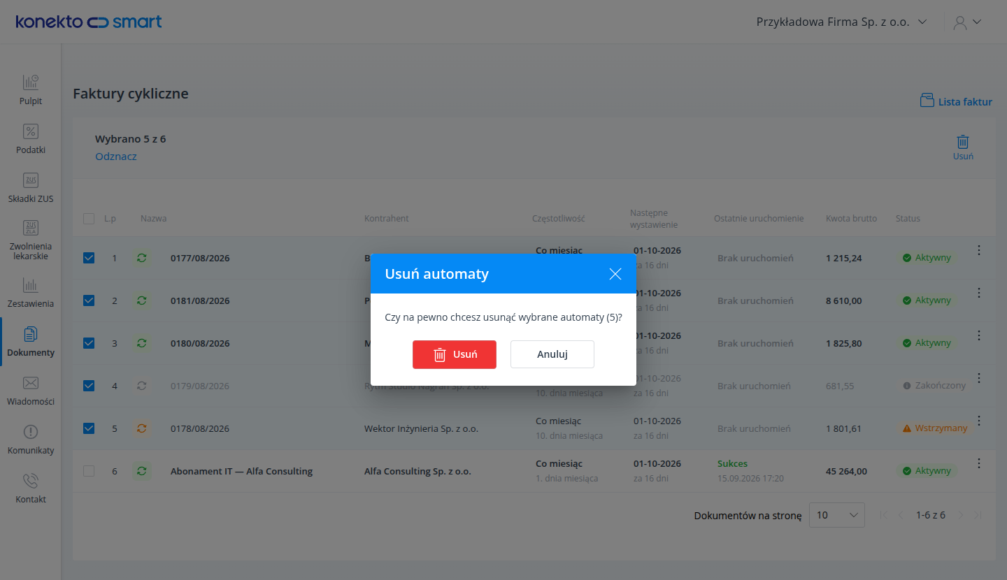This screenshot has height=580, width=1007.
Task: Open the three-dot menu for 0181/08/2026
Action: (x=979, y=293)
